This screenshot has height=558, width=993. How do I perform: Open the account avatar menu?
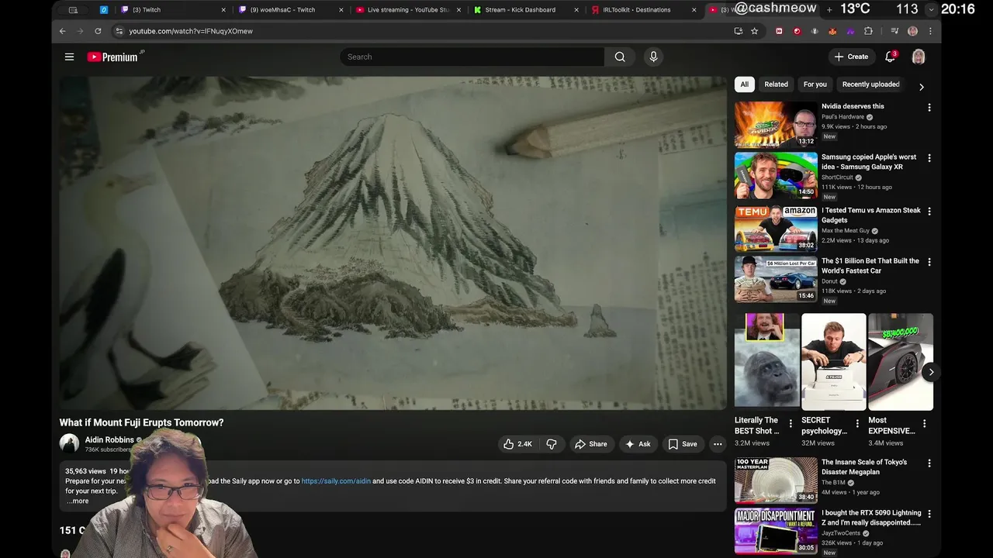pos(919,57)
